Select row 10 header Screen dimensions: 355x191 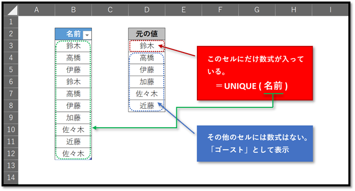(x=11, y=130)
